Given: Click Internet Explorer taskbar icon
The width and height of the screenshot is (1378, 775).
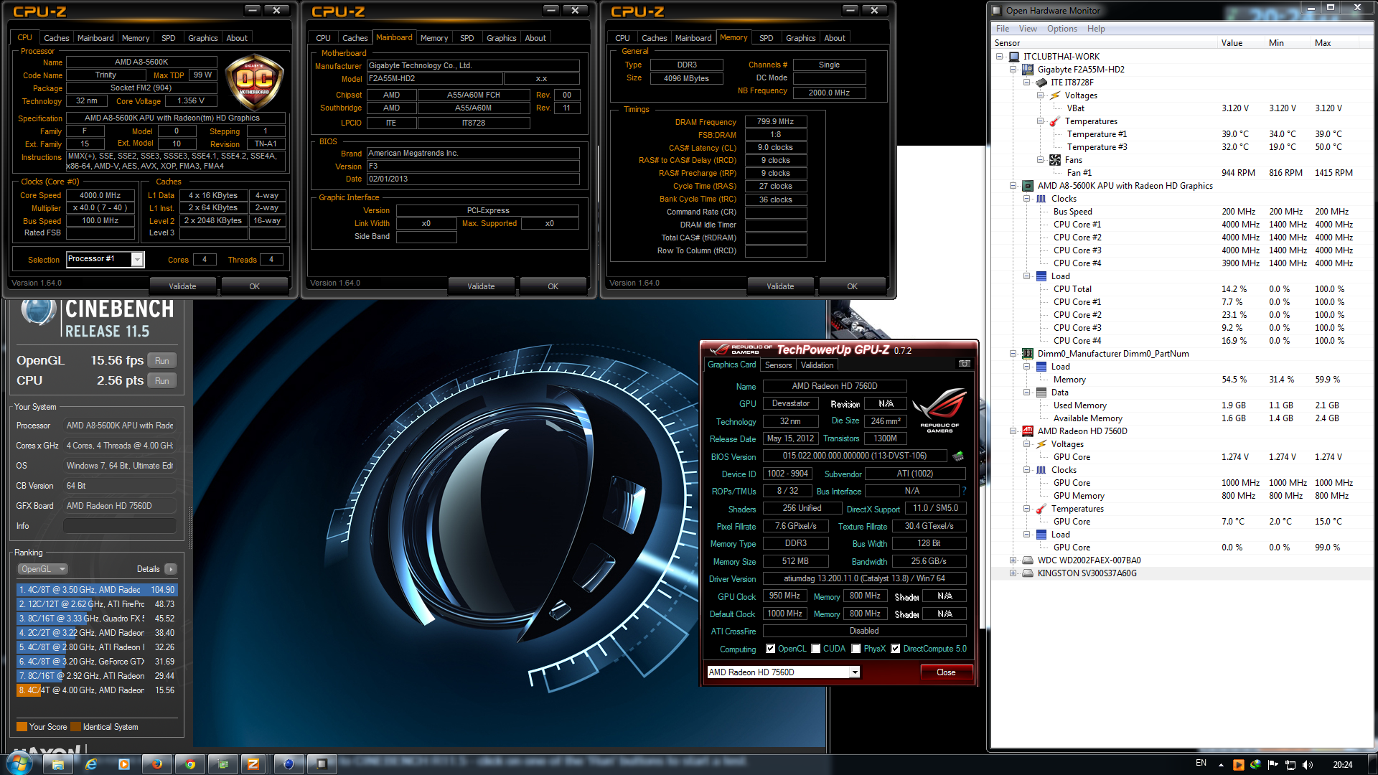Looking at the screenshot, I should point(91,764).
